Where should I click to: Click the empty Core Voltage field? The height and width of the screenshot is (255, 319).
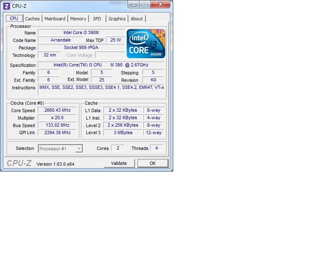(x=110, y=55)
